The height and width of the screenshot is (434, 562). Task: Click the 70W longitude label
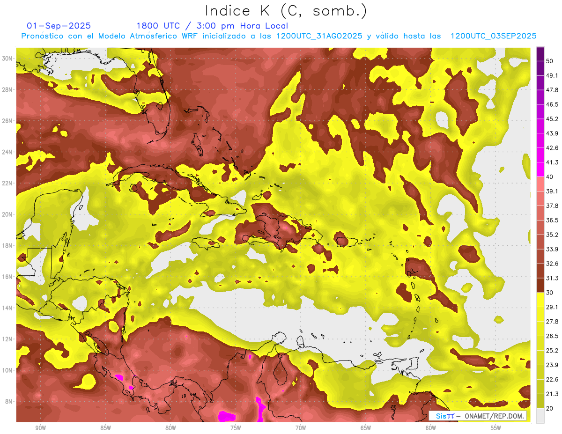pyautogui.click(x=301, y=428)
